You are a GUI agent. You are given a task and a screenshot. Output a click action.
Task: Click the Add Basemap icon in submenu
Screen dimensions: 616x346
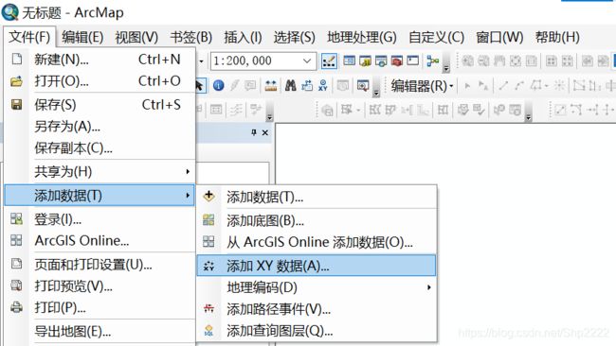[x=208, y=220]
